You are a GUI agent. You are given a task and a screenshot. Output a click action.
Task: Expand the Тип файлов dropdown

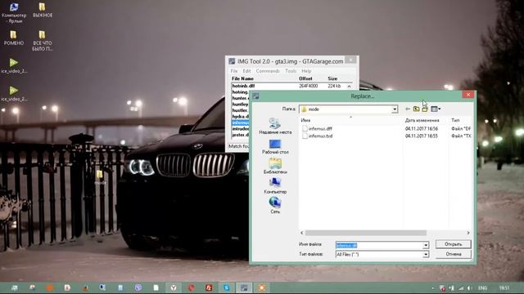tap(426, 254)
